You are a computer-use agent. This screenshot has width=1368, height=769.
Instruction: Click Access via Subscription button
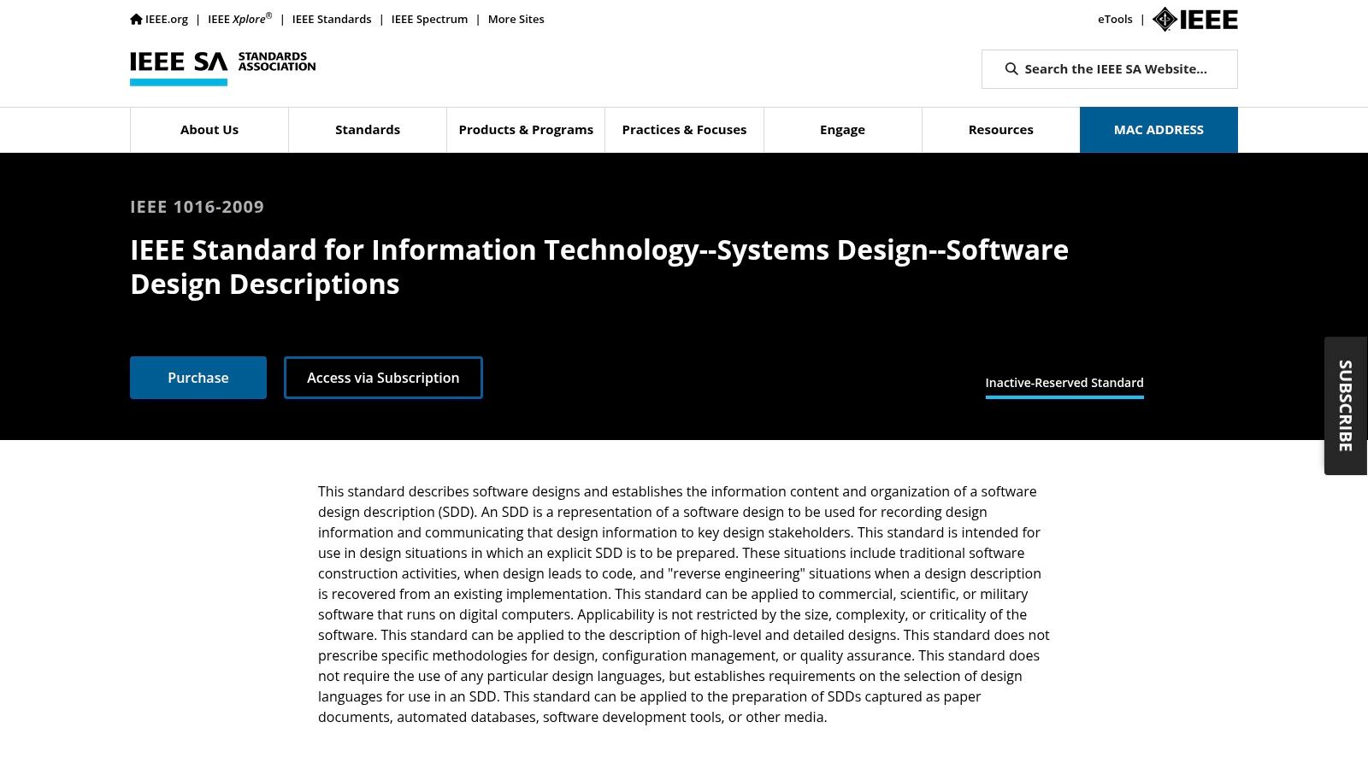click(383, 378)
